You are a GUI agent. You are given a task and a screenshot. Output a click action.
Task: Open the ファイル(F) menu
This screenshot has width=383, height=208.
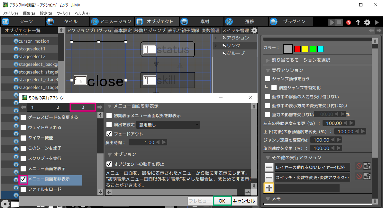click(10, 13)
